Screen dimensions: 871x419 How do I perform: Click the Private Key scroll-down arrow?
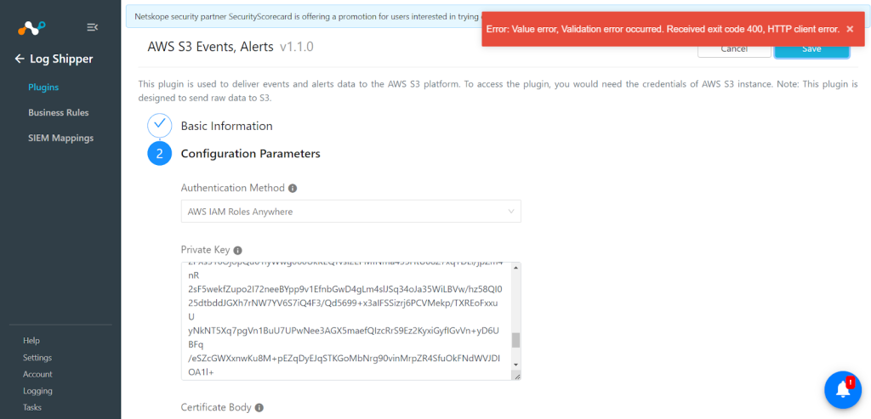point(515,365)
